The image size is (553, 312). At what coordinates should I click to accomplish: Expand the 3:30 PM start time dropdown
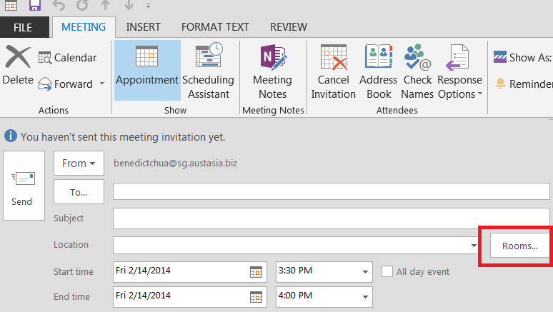pyautogui.click(x=365, y=272)
